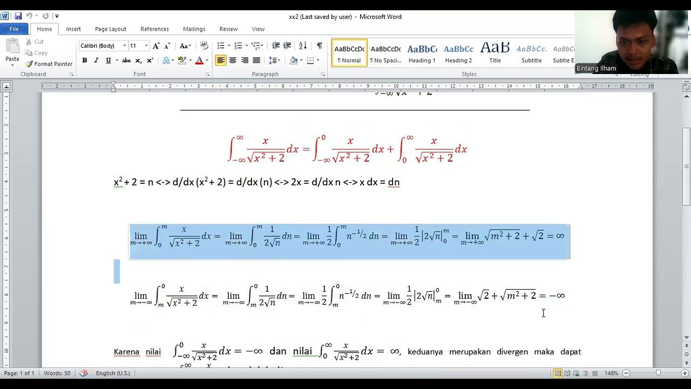Activate the Format Painter

click(x=49, y=64)
